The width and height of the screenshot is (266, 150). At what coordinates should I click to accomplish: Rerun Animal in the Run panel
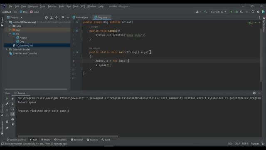click(x=7, y=99)
